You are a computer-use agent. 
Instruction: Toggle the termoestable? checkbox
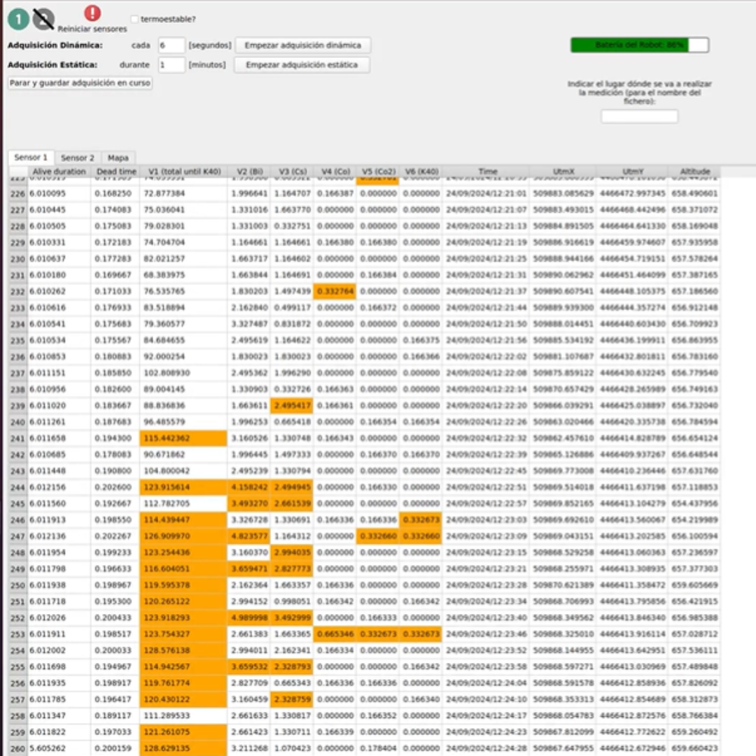[135, 20]
